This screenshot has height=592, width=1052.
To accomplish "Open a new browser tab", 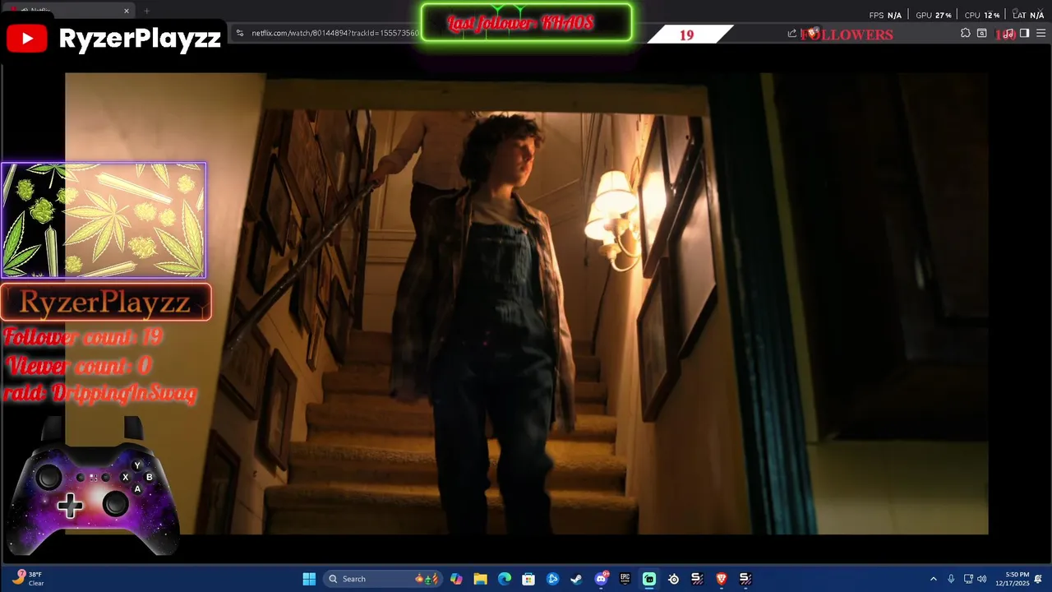I will coord(146,11).
